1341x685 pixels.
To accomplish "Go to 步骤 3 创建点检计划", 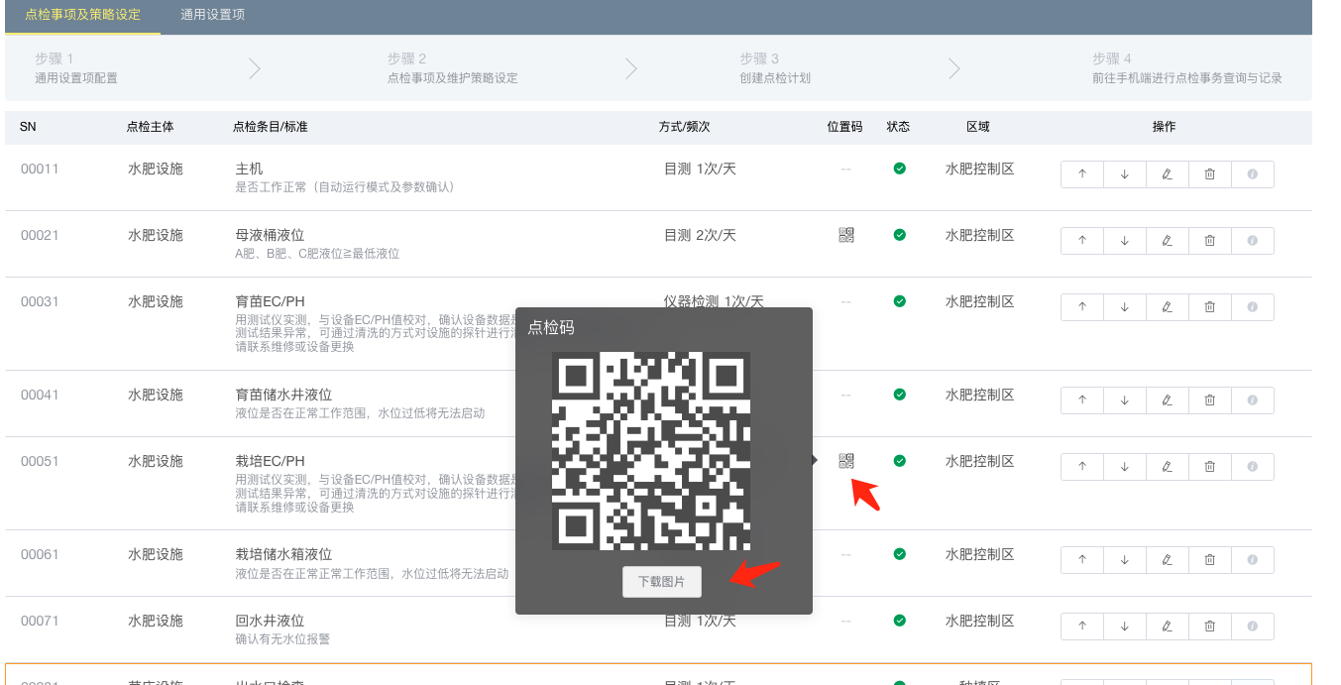I will pos(775,68).
